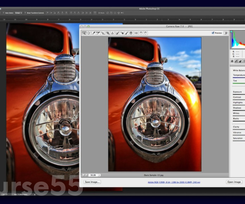Click the Clarity label
Image resolution: width=245 pixels, height=204 pixels.
point(236,127)
